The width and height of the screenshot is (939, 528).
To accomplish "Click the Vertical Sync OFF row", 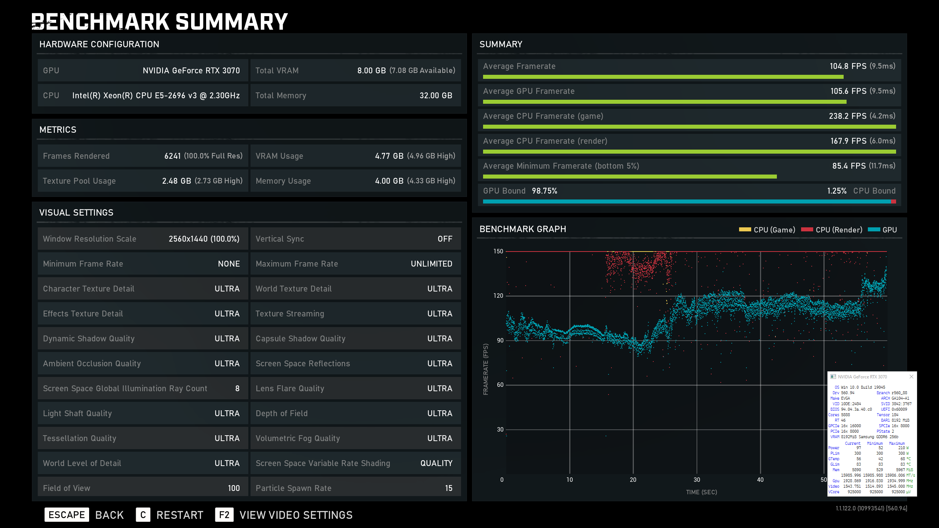I will pyautogui.click(x=355, y=239).
